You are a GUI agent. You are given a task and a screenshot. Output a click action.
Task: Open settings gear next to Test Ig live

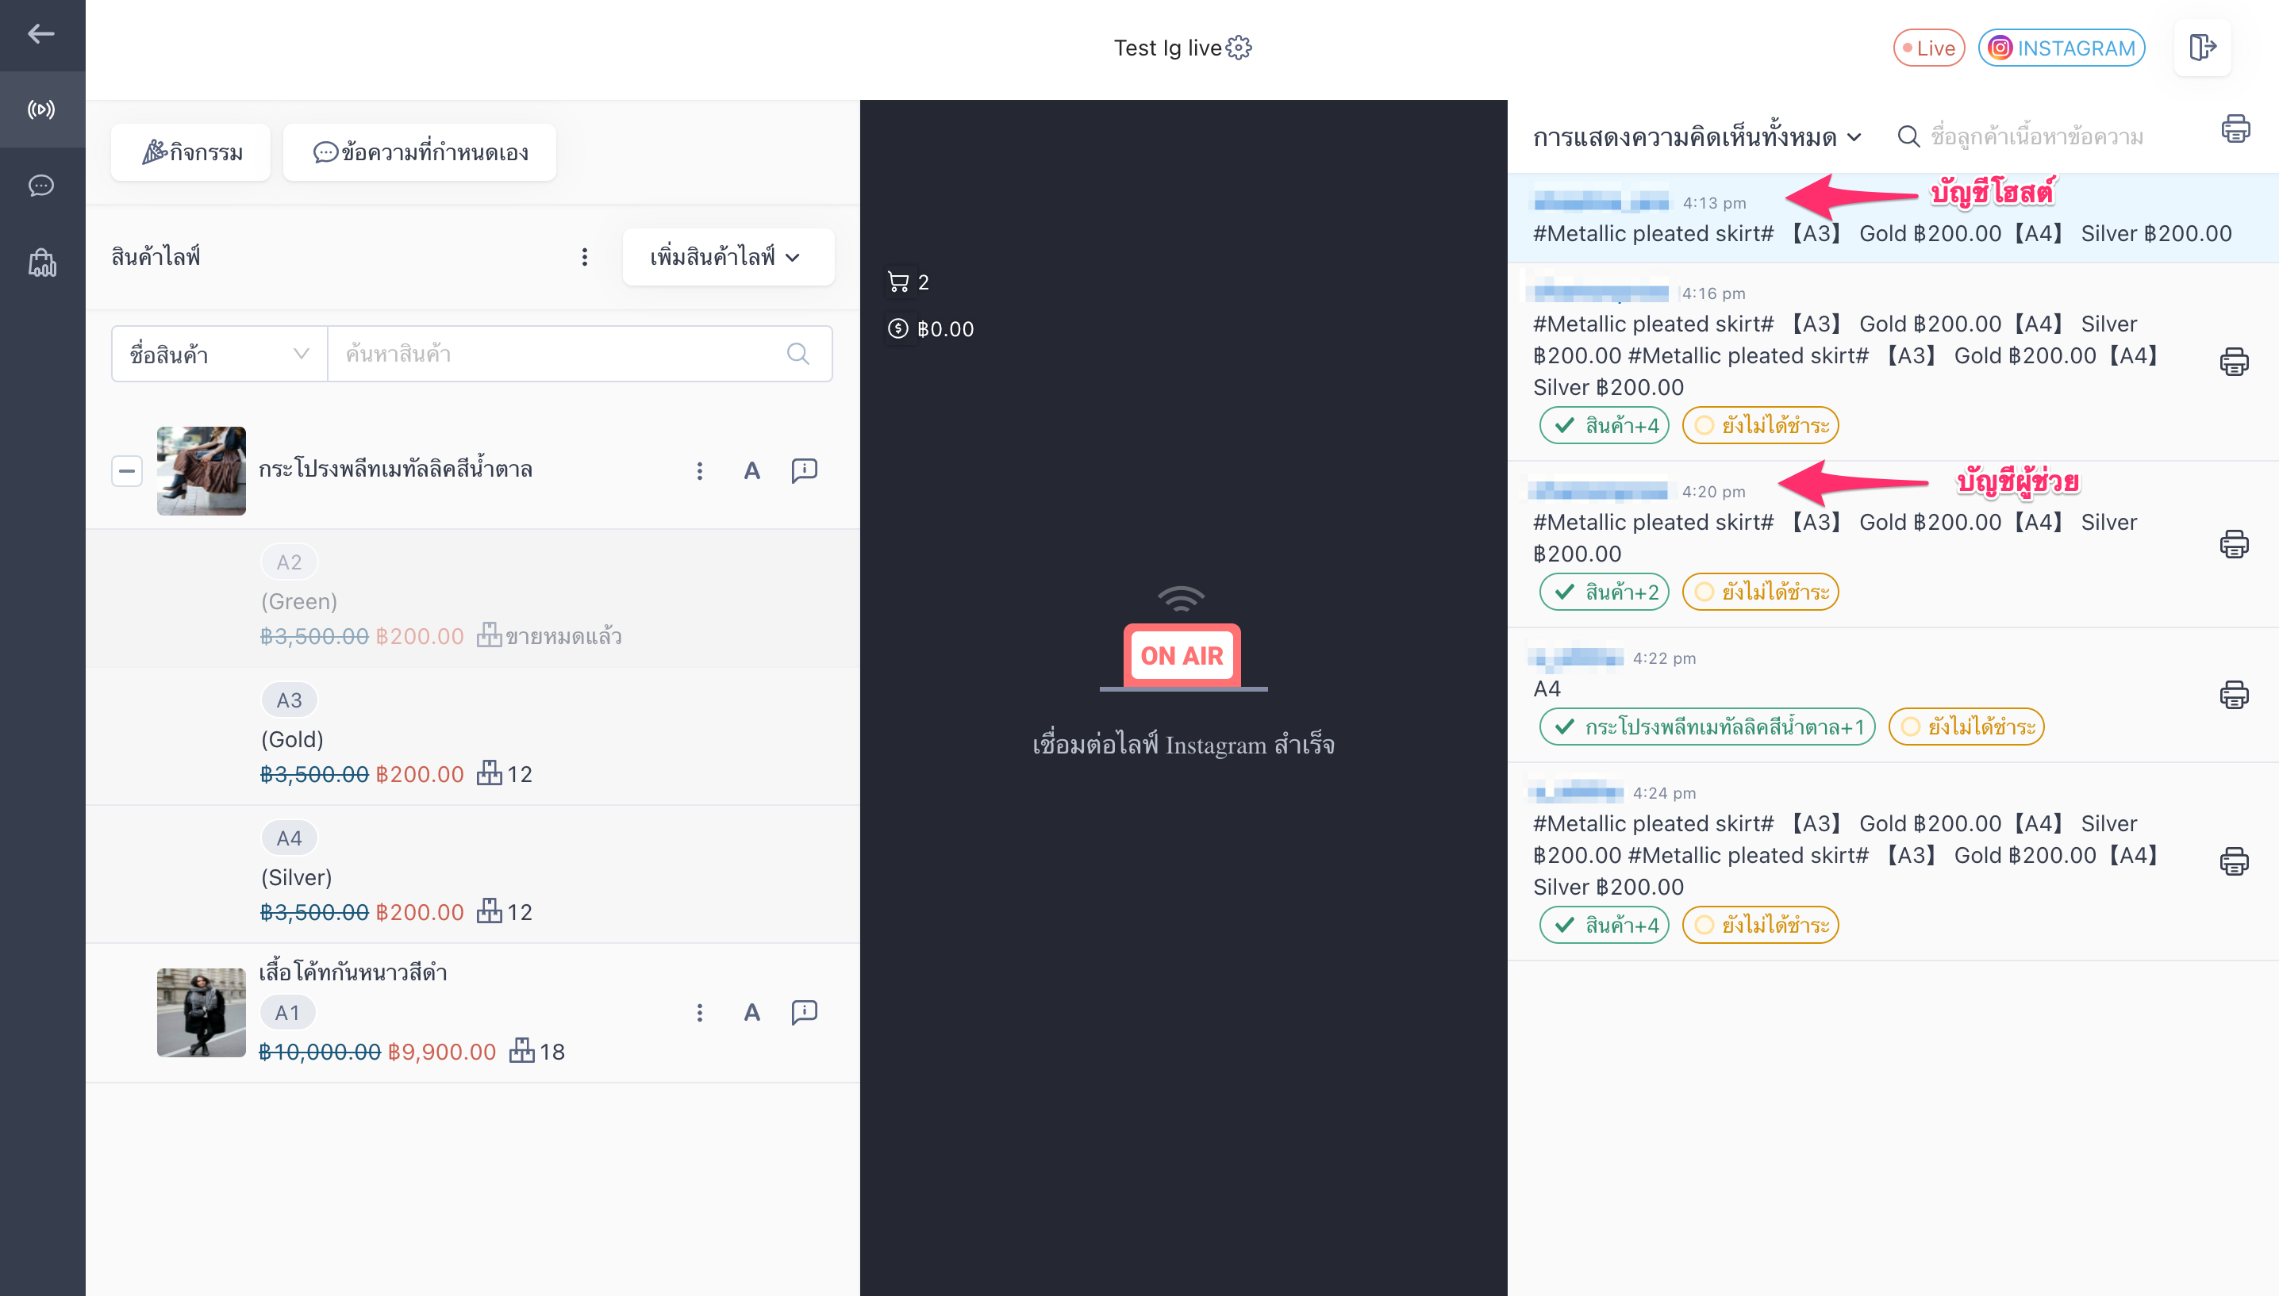pyautogui.click(x=1239, y=47)
